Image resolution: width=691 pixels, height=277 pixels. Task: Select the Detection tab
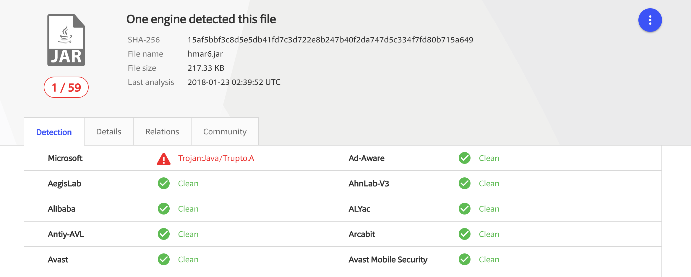point(54,132)
